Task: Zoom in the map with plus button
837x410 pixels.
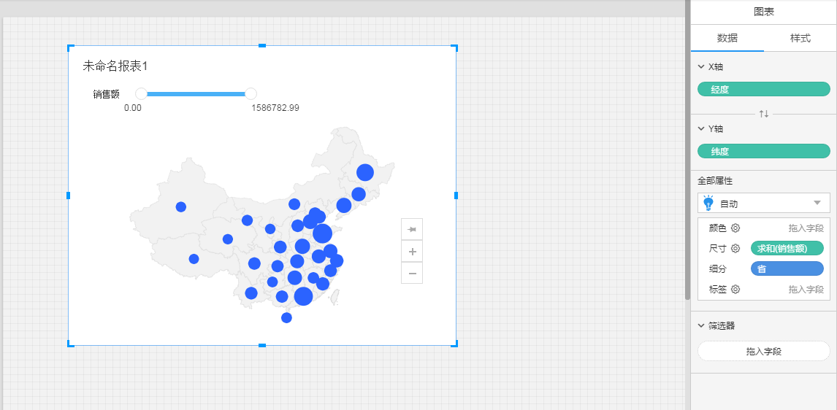Action: (411, 251)
